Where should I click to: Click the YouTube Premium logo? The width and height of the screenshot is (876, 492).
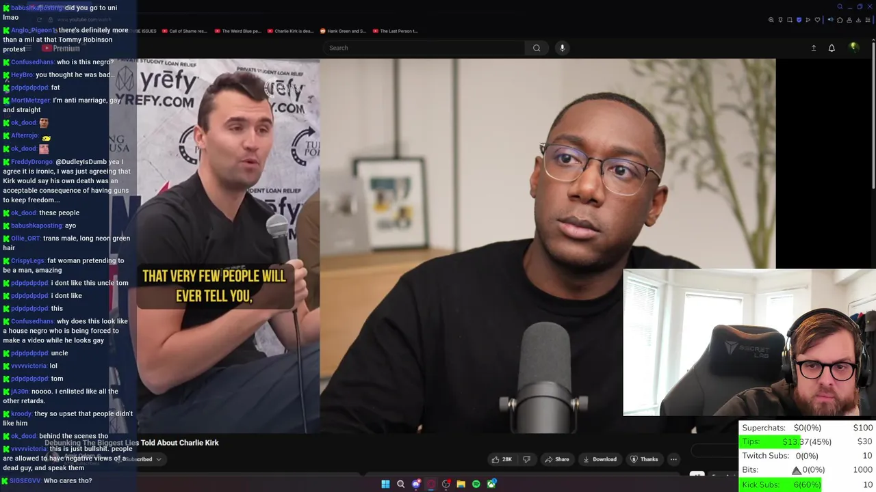click(x=61, y=49)
